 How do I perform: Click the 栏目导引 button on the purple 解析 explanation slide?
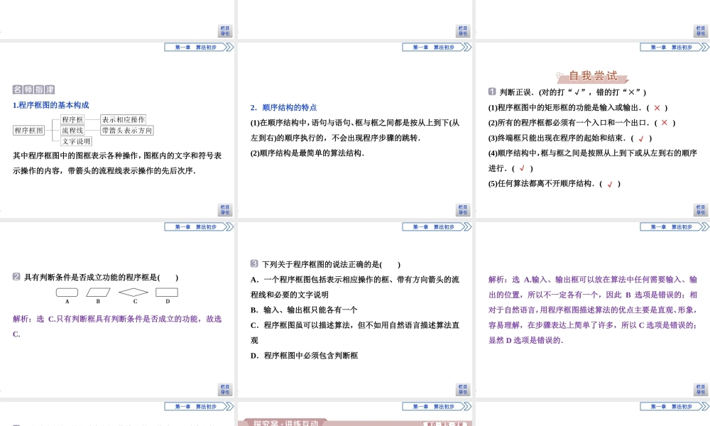coord(700,389)
